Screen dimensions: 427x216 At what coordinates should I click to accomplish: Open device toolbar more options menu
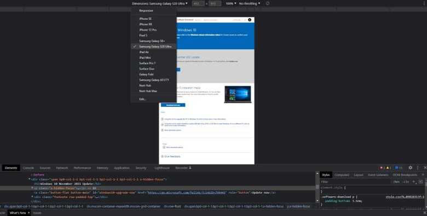[x=424, y=3]
